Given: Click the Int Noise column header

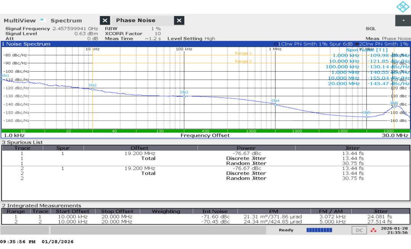Looking at the screenshot, I should [215, 211].
